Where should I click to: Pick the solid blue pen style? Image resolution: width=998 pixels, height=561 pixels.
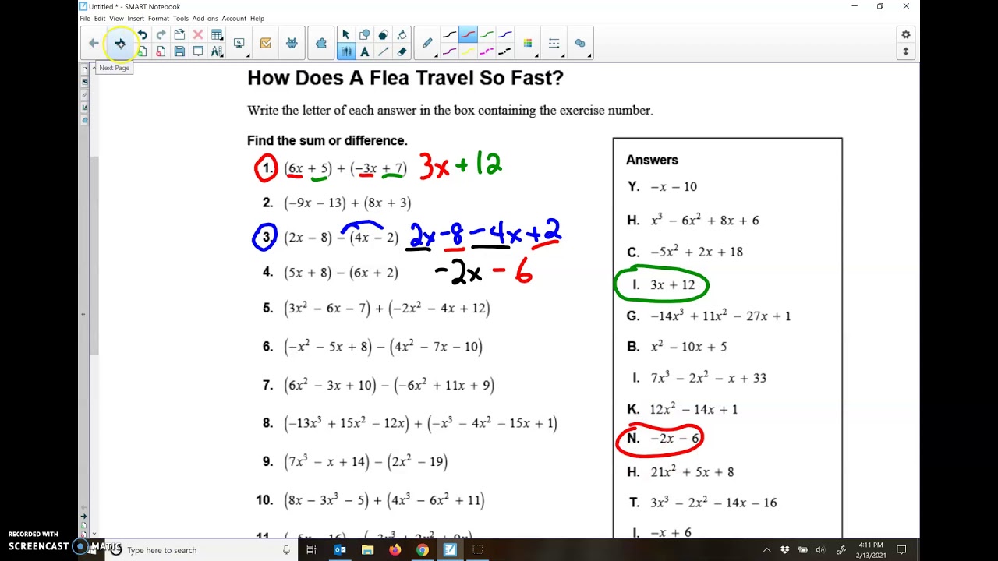pyautogui.click(x=505, y=34)
